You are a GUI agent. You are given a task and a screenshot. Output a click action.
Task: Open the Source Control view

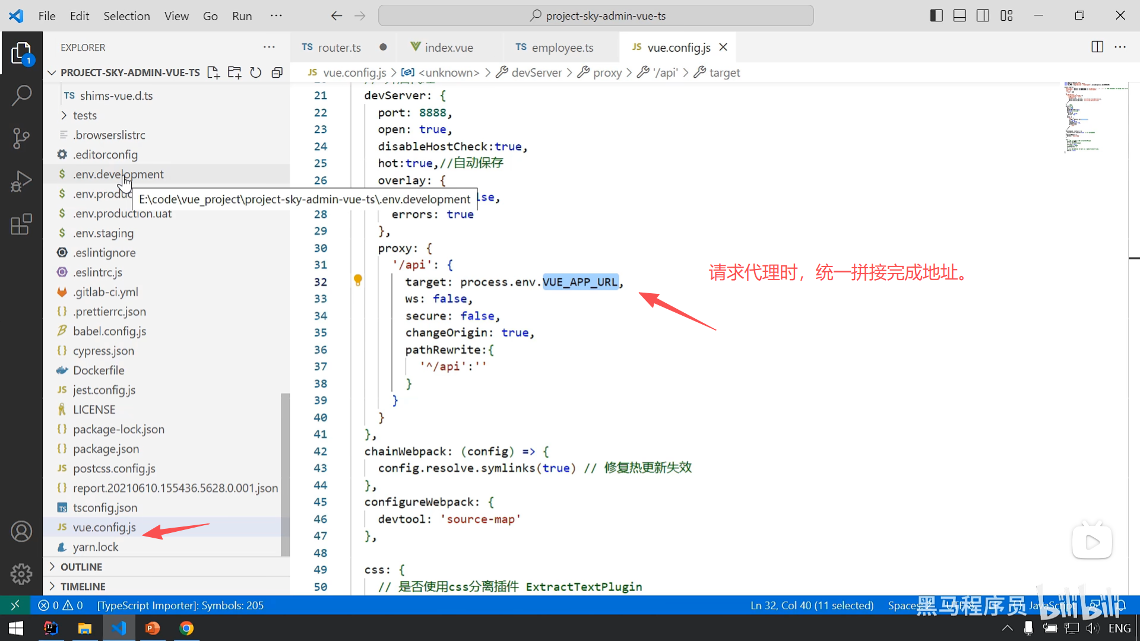[21, 138]
